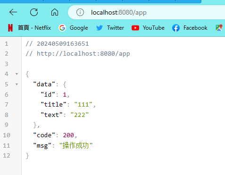This screenshot has width=225, height=175.
Task: Click the 'Facebook' bookmark label
Action: tap(195, 28)
